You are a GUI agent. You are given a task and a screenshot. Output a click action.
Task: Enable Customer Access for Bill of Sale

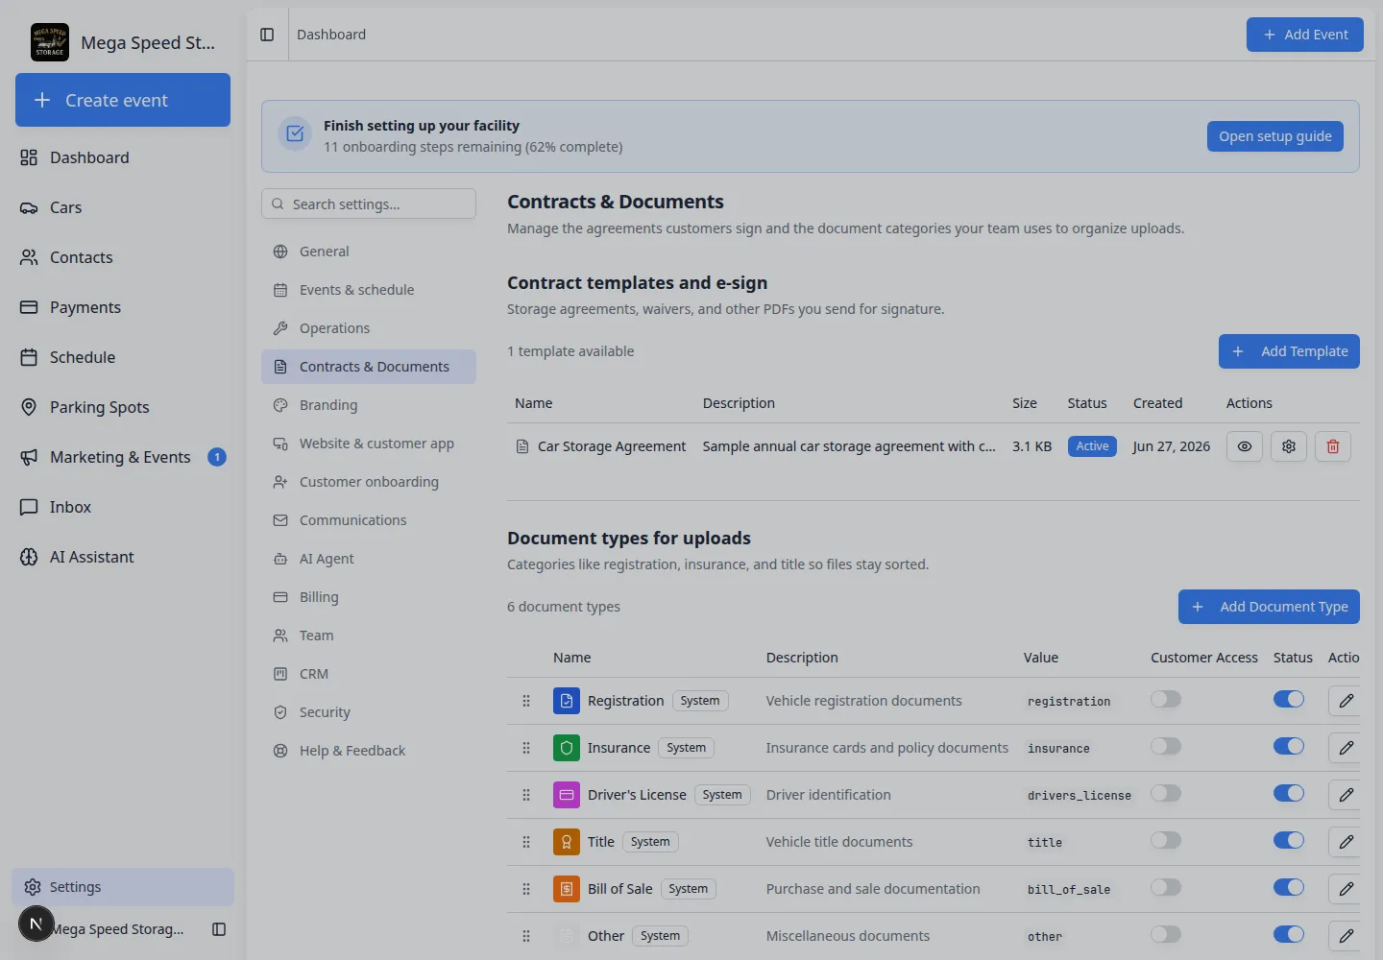[1166, 887]
